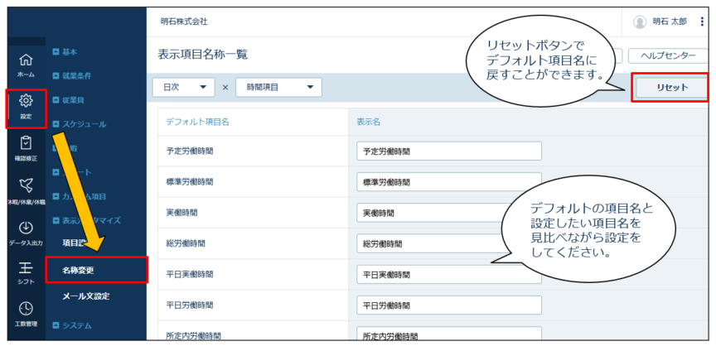Click the user avatar icon beside 明石 太郎

(x=640, y=22)
